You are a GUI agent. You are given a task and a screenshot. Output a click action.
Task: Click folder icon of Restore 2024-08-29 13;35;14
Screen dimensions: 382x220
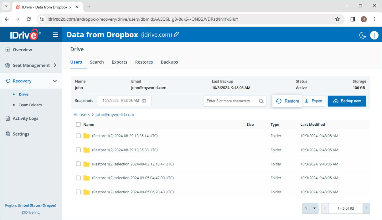tap(87, 136)
